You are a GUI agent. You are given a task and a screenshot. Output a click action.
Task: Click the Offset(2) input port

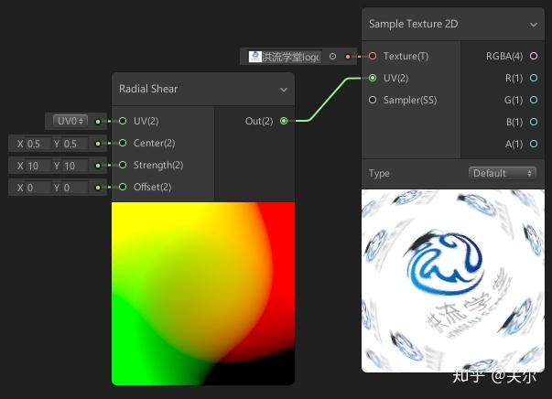tap(123, 187)
